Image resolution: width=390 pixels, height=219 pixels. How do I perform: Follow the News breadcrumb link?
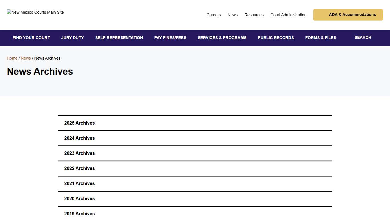point(26,58)
